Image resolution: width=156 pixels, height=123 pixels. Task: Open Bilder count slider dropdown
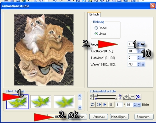(x=139, y=105)
